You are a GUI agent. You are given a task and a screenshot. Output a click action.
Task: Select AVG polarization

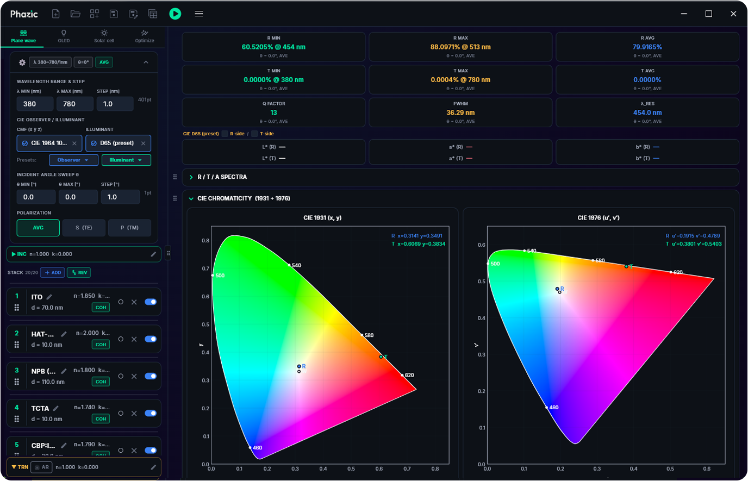[38, 228]
